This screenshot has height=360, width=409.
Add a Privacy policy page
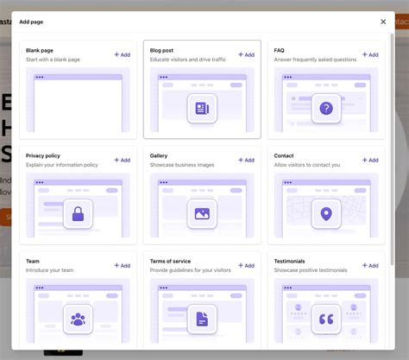pyautogui.click(x=123, y=160)
